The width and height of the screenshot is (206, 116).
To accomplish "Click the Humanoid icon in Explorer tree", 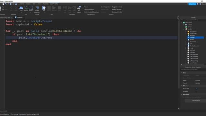I will tap(188, 42).
